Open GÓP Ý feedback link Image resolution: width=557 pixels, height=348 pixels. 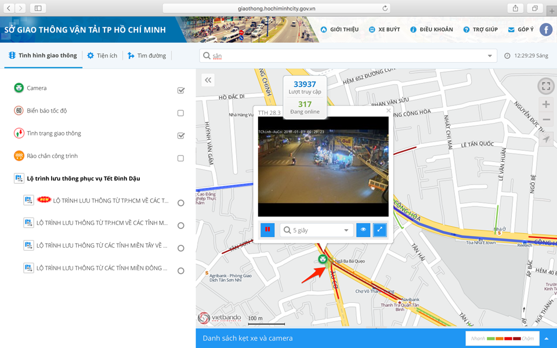[x=521, y=30]
